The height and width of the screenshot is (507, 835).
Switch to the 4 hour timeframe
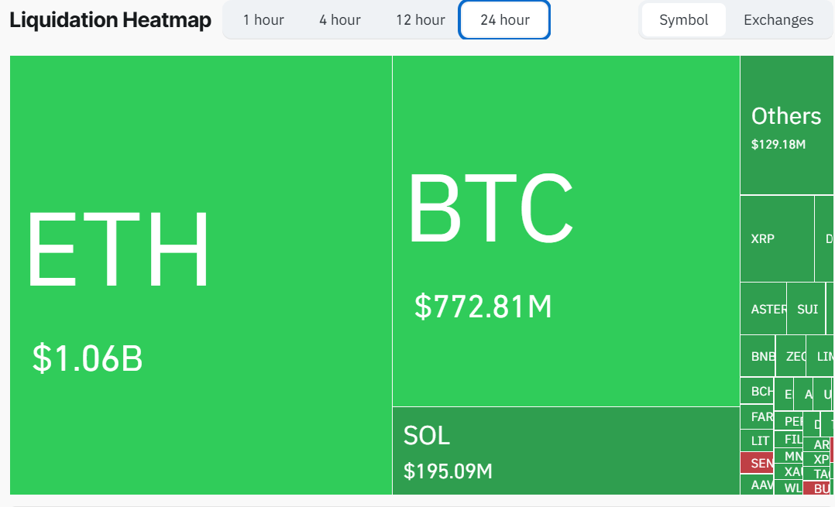pyautogui.click(x=339, y=20)
